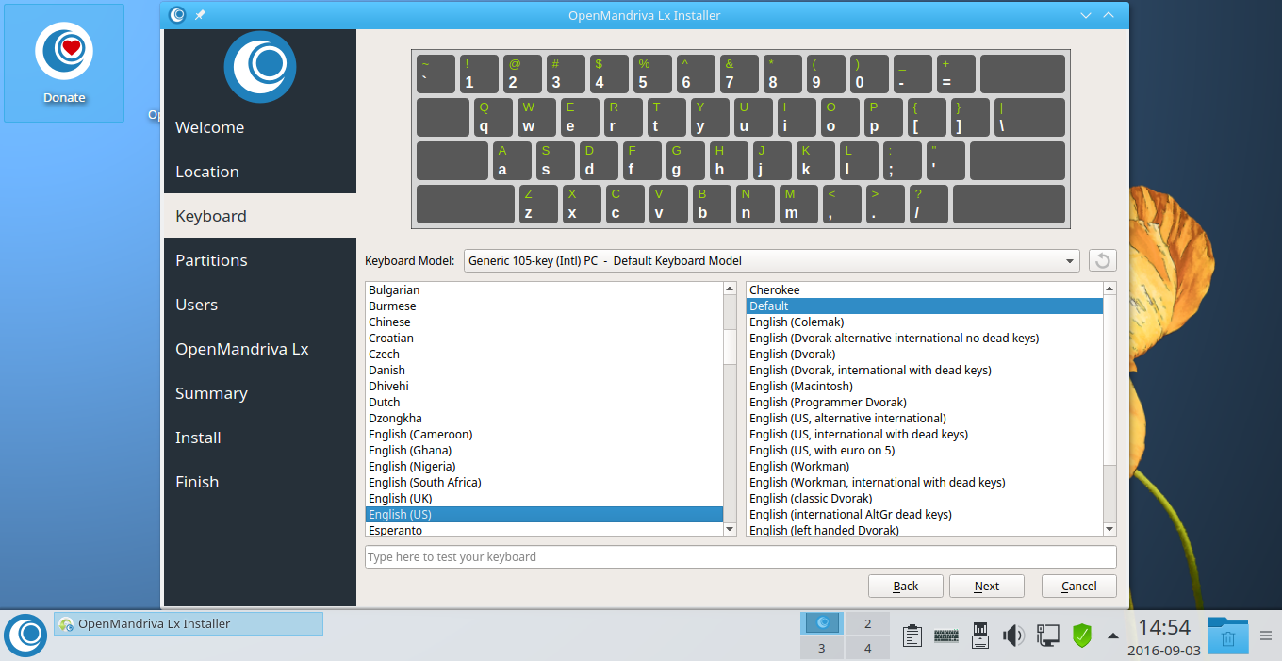Viewport: 1282px width, 661px height.
Task: Cancel the installer with the Cancel button
Action: 1079,586
